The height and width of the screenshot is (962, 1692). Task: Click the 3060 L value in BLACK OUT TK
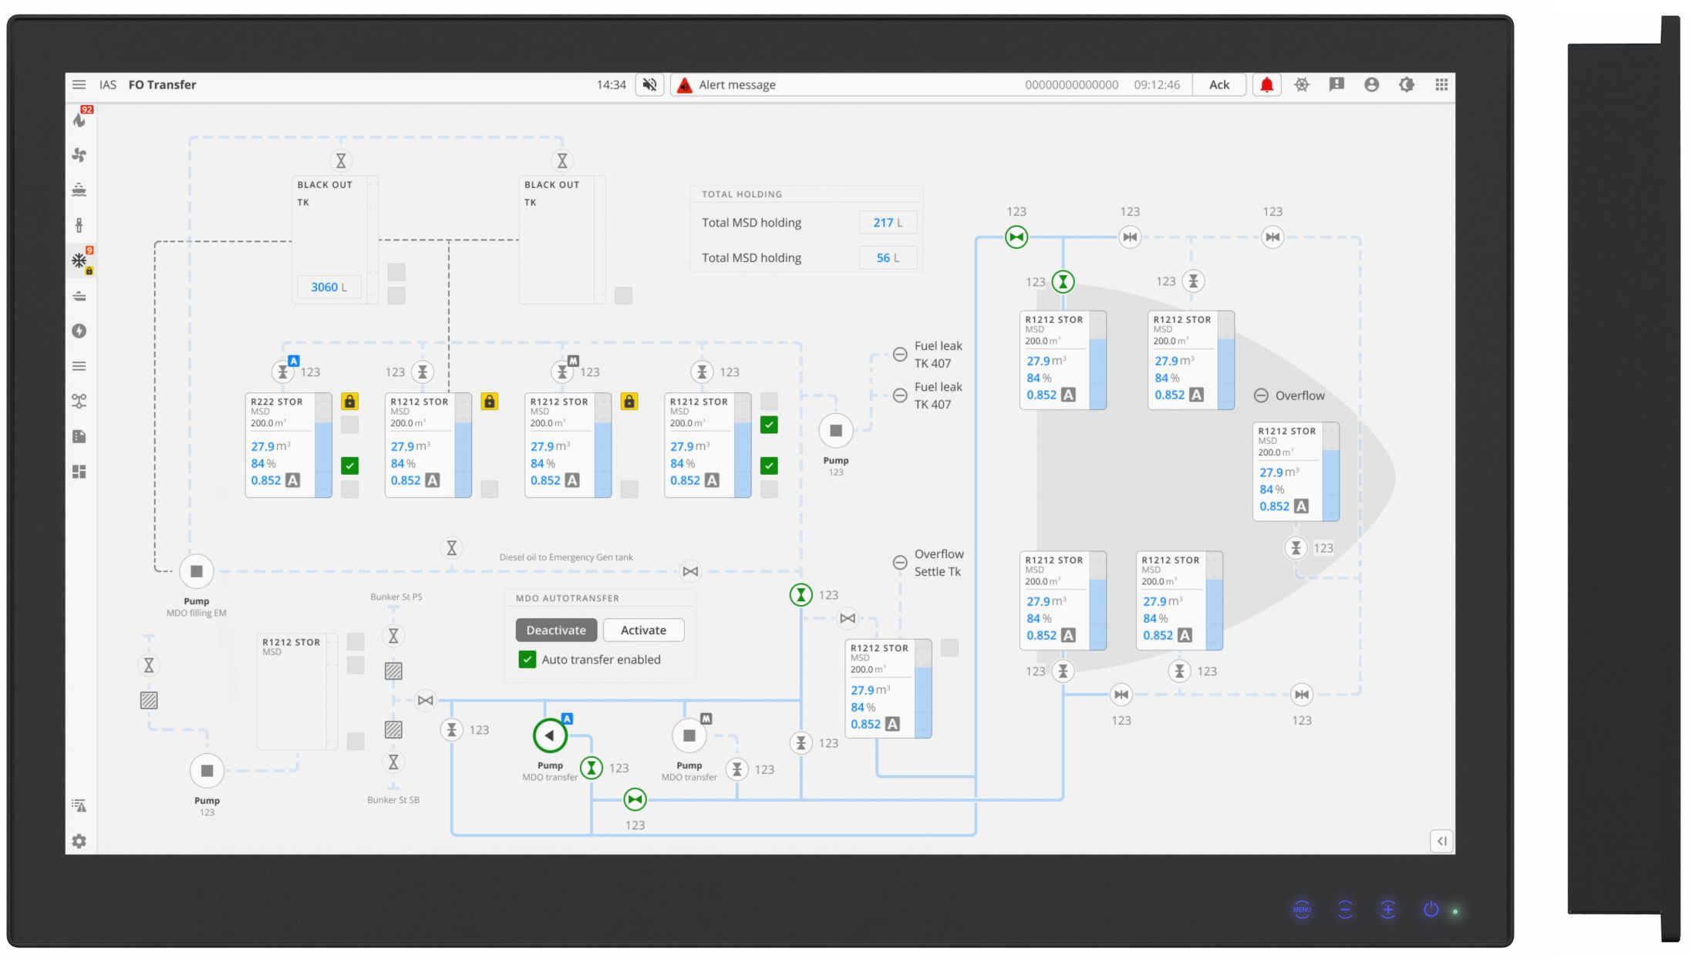coord(329,287)
